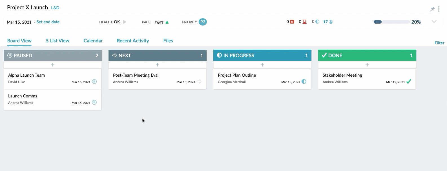
Task: Click the PAUSED column header
Action: coord(53,56)
